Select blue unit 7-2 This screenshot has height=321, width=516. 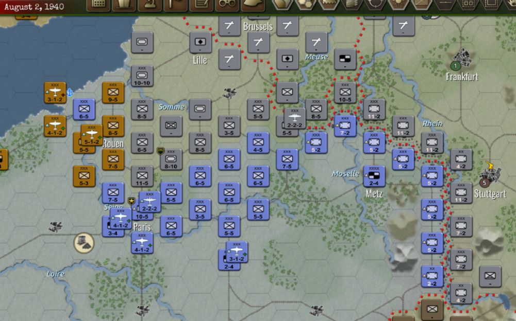(345, 126)
